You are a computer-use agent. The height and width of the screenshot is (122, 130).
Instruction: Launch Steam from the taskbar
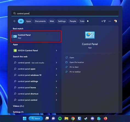pyautogui.click(x=86, y=118)
